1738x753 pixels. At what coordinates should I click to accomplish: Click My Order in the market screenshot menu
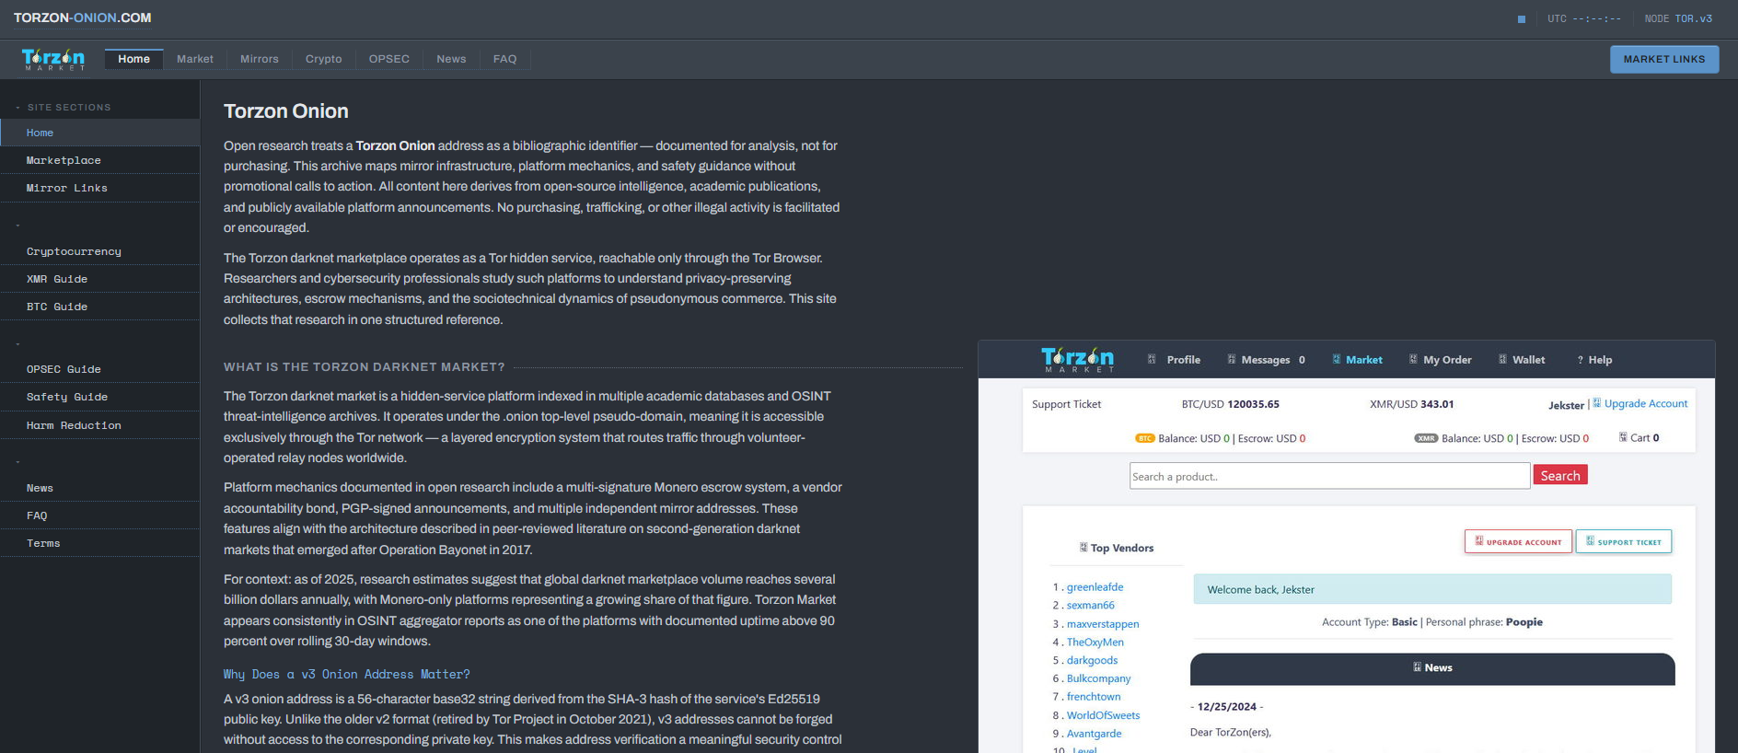(1447, 360)
